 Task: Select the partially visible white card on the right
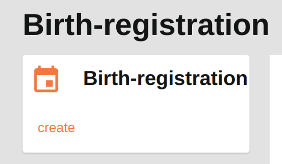(276, 109)
